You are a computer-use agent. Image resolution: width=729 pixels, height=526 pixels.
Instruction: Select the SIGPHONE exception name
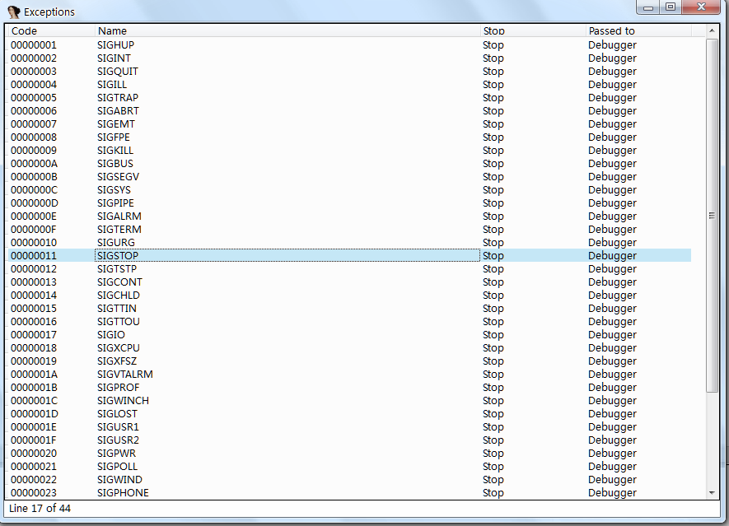coord(124,492)
